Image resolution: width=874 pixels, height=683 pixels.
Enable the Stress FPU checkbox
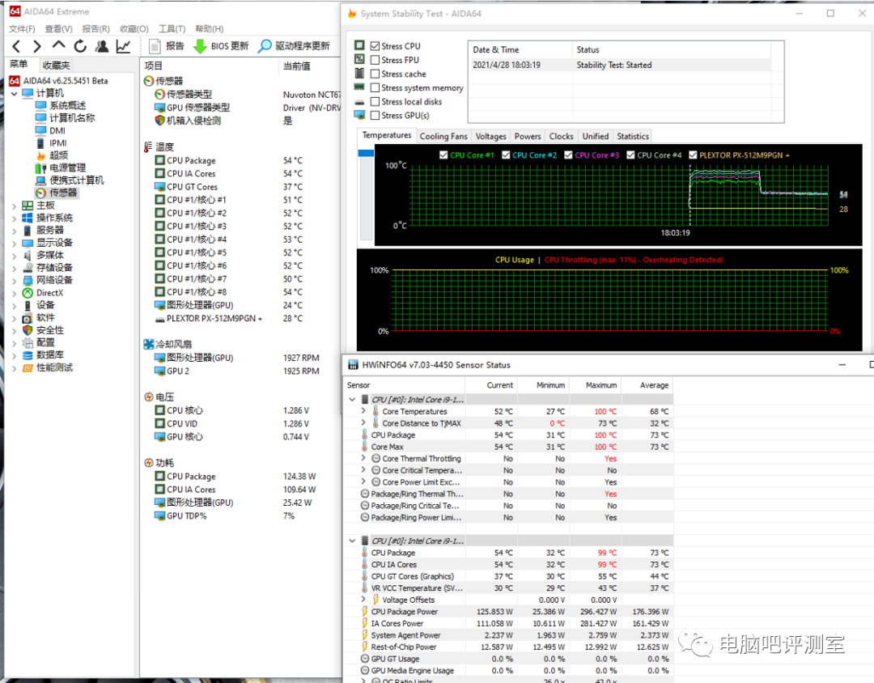point(375,60)
